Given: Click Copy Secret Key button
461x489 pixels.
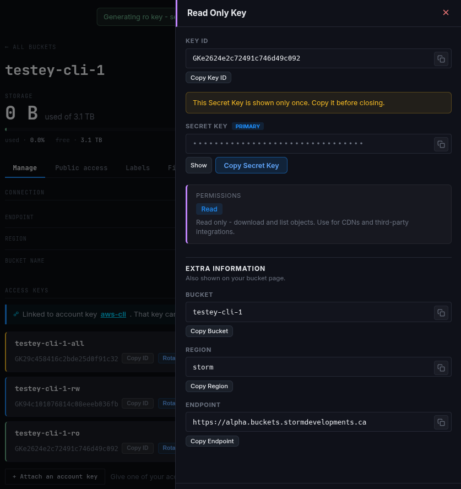Looking at the screenshot, I should [251, 165].
